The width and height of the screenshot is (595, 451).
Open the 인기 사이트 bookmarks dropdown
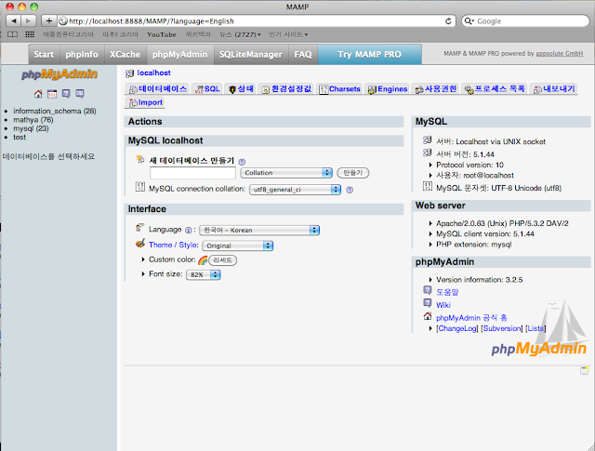288,34
